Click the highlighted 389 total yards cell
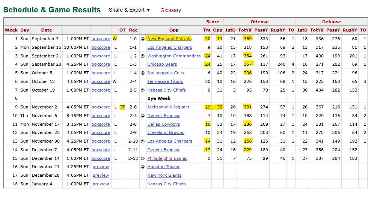Image resolution: width=368 pixels, height=197 pixels. [x=247, y=39]
